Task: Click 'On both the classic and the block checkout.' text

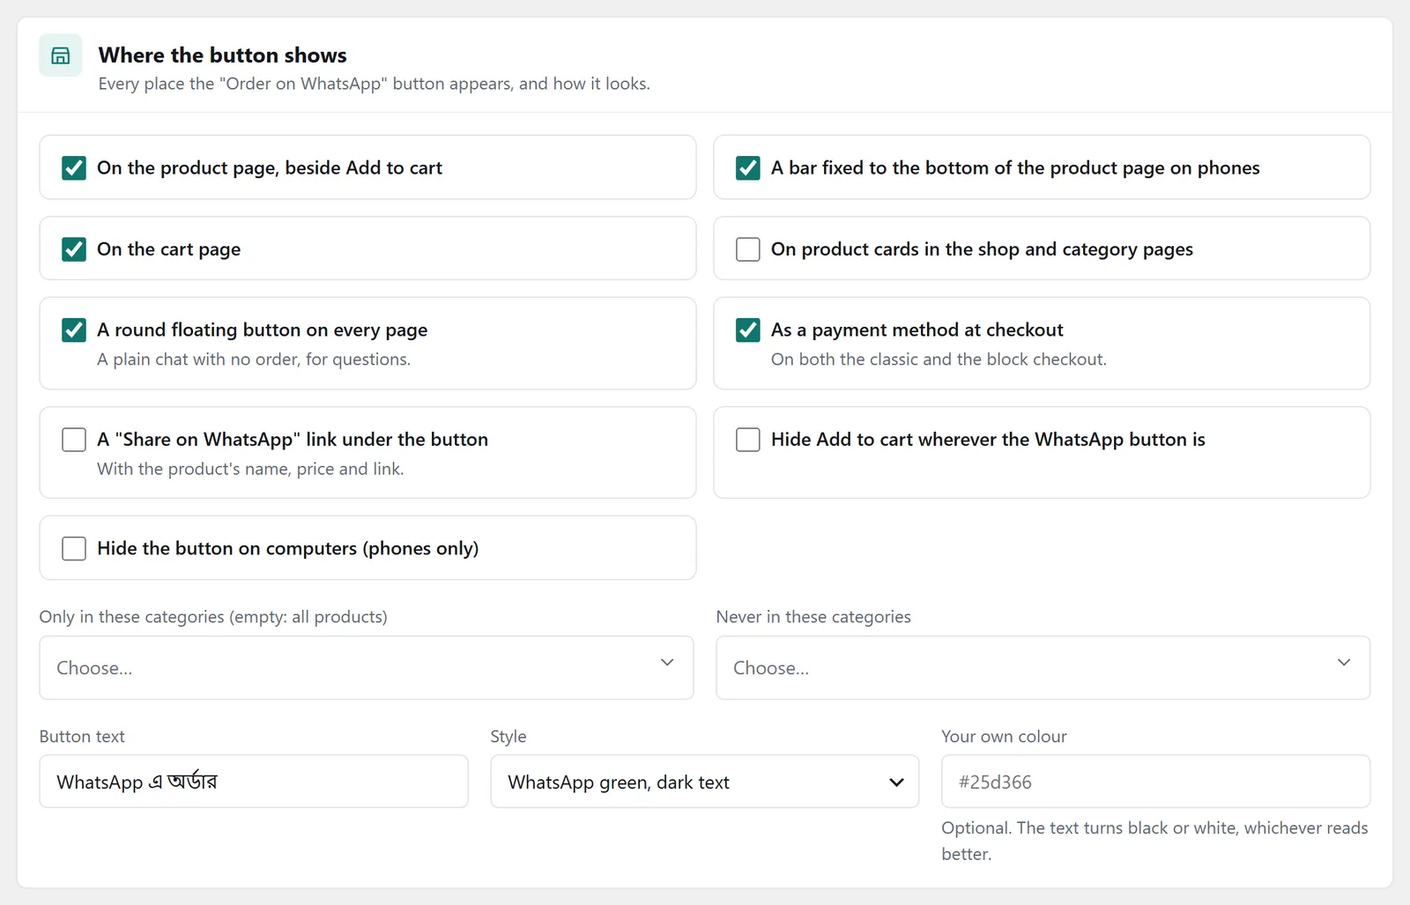Action: (939, 360)
